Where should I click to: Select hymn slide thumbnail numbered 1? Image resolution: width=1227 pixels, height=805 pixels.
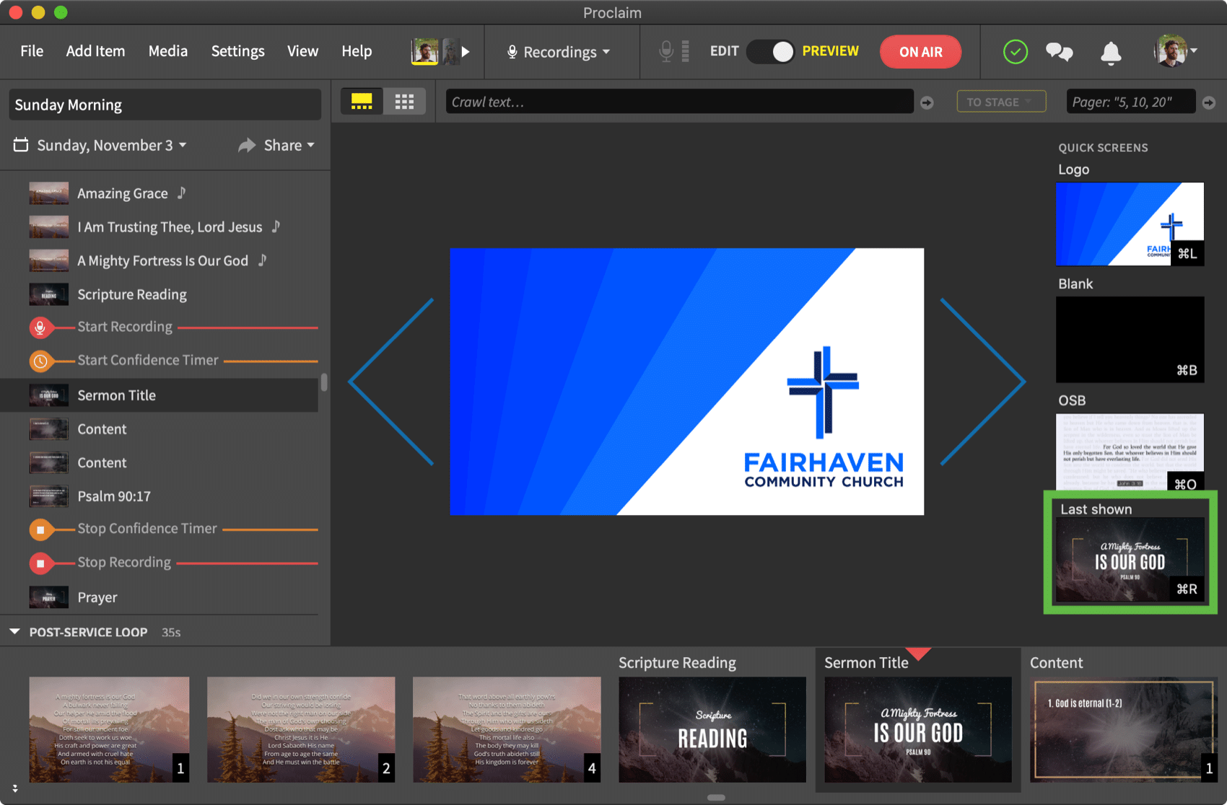(109, 729)
